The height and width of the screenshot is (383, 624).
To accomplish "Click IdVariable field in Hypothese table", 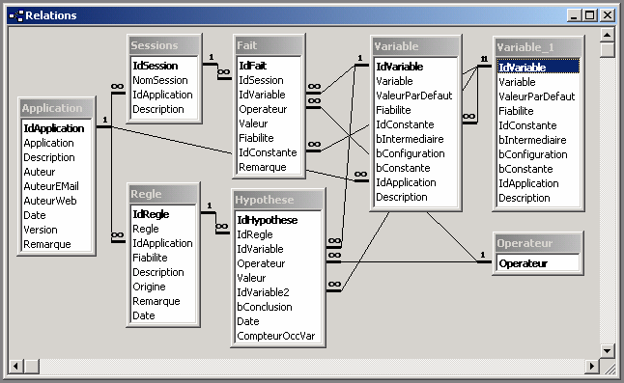I will [260, 249].
